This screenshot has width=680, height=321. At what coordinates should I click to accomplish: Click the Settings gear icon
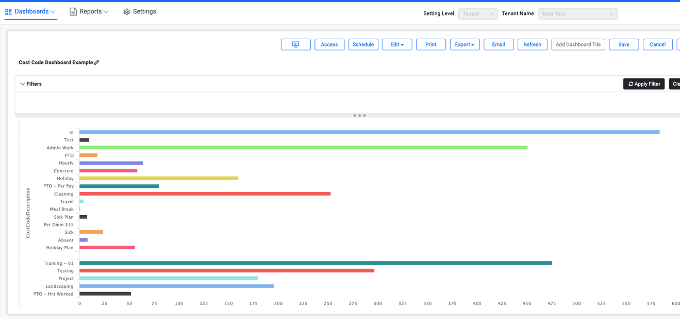pyautogui.click(x=126, y=11)
